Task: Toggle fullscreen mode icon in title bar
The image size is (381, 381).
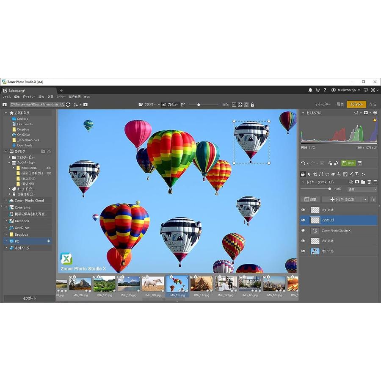Action: click(x=373, y=90)
